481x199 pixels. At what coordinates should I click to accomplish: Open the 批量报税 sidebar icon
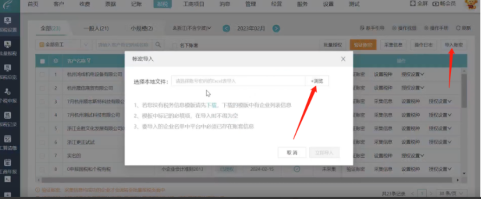[x=8, y=47]
